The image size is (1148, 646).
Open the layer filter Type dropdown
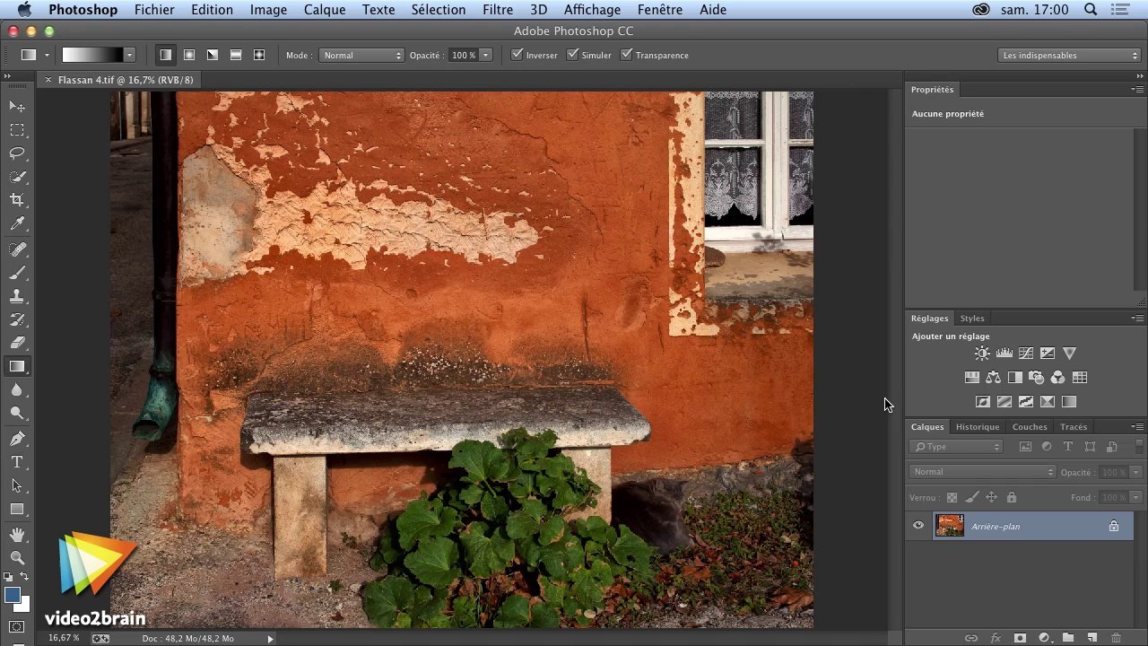point(956,446)
